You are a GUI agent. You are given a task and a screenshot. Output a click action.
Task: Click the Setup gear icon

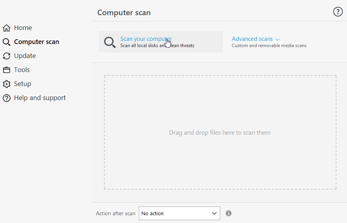(6, 84)
